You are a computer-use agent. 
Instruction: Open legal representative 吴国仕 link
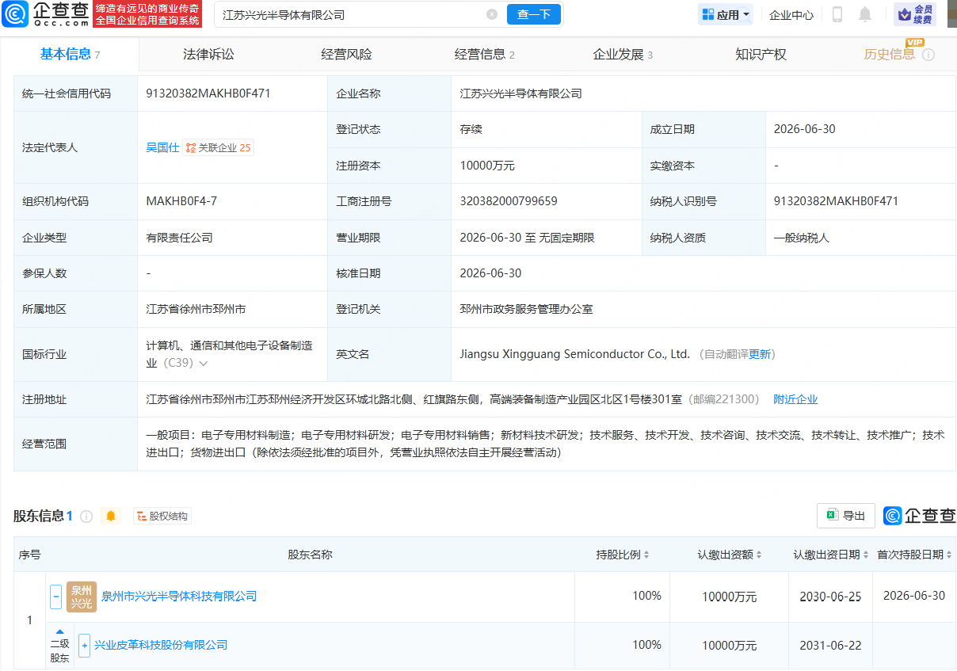pyautogui.click(x=162, y=147)
